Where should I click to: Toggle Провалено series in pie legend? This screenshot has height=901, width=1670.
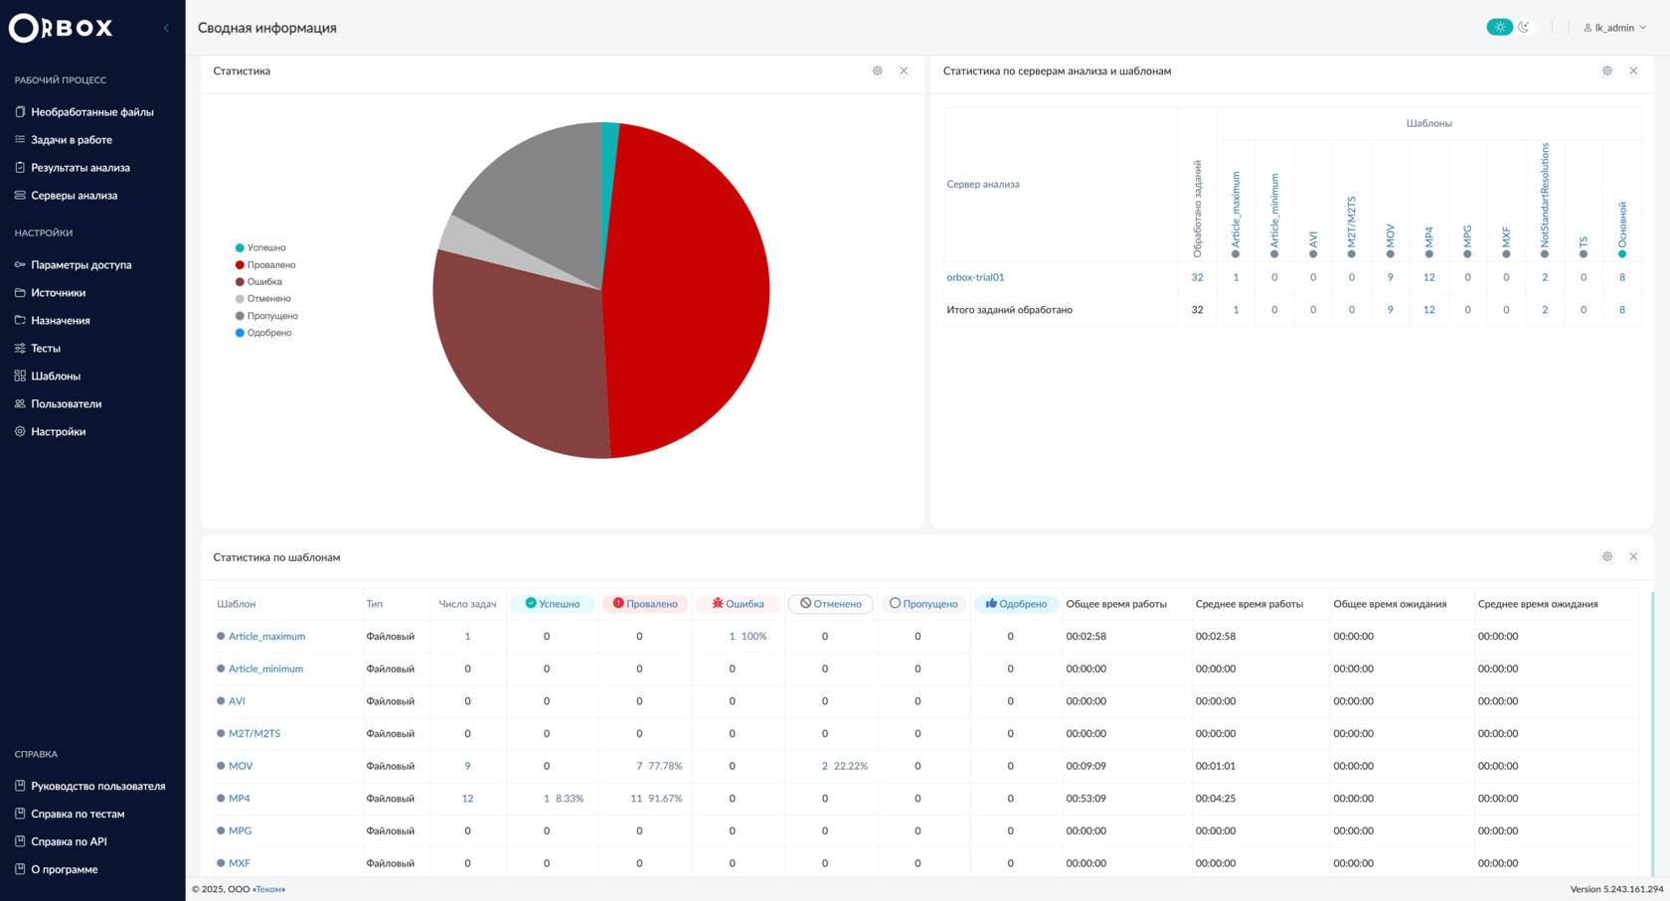coord(265,265)
